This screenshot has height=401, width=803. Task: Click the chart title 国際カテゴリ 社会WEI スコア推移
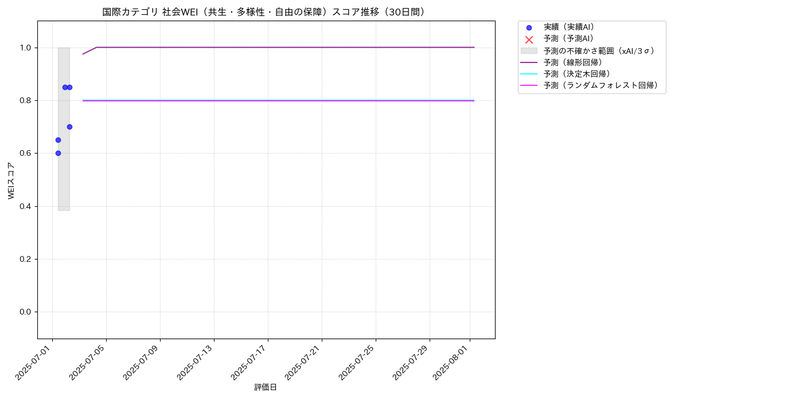tap(266, 12)
